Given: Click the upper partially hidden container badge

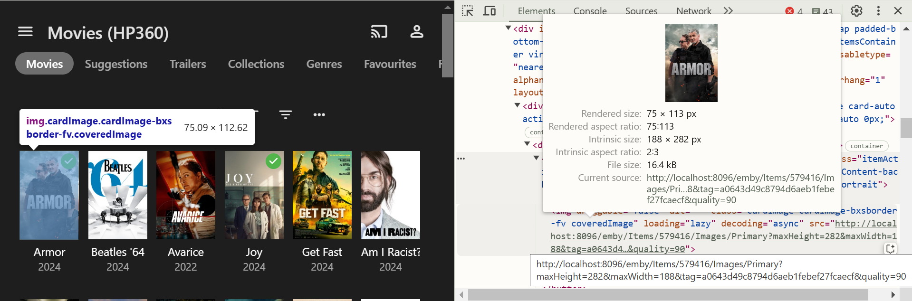Looking at the screenshot, I should tap(534, 132).
